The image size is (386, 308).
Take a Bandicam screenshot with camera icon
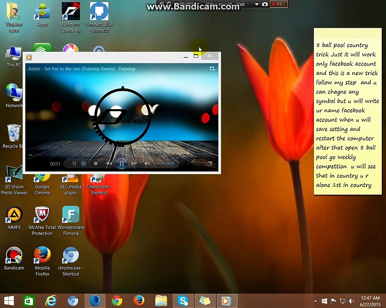[265, 4]
